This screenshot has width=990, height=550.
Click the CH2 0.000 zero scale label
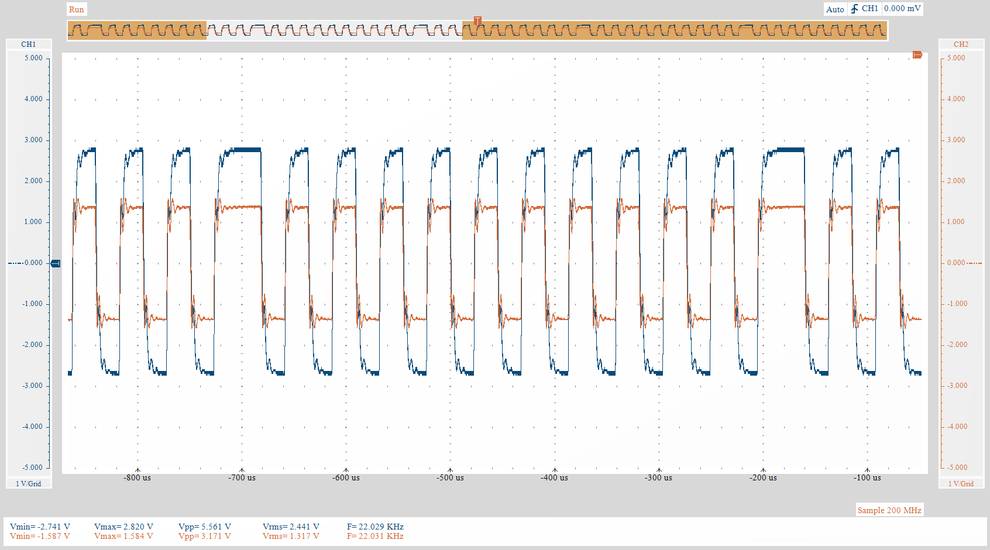point(956,263)
